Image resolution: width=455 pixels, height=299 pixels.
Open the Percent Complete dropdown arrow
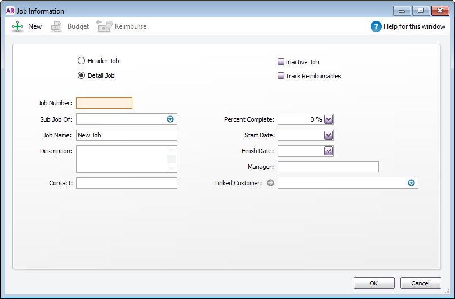(x=328, y=119)
